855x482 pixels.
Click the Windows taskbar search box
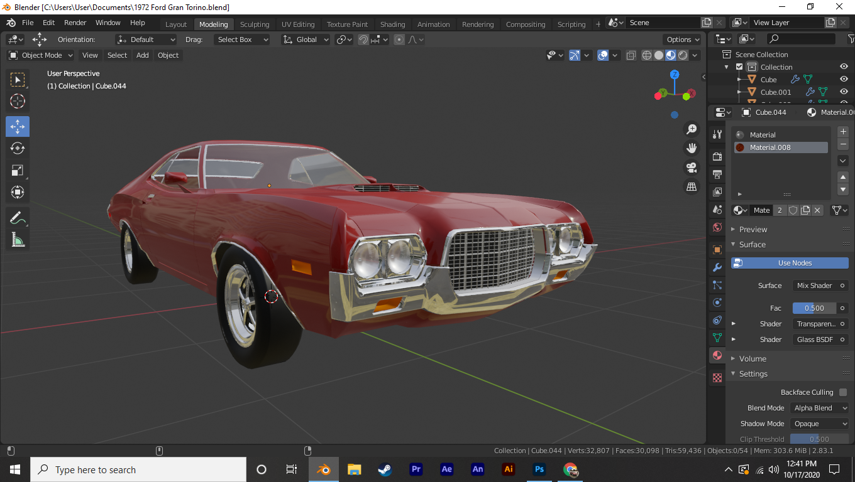point(138,469)
